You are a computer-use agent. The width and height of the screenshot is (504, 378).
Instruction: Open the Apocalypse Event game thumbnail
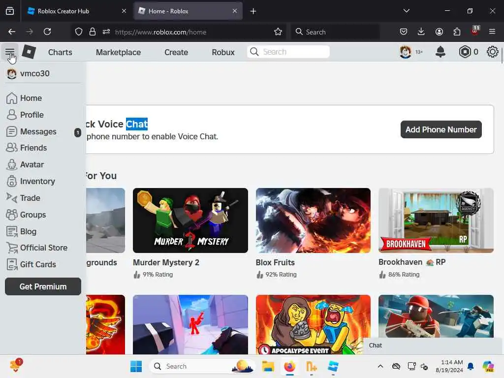click(x=313, y=325)
